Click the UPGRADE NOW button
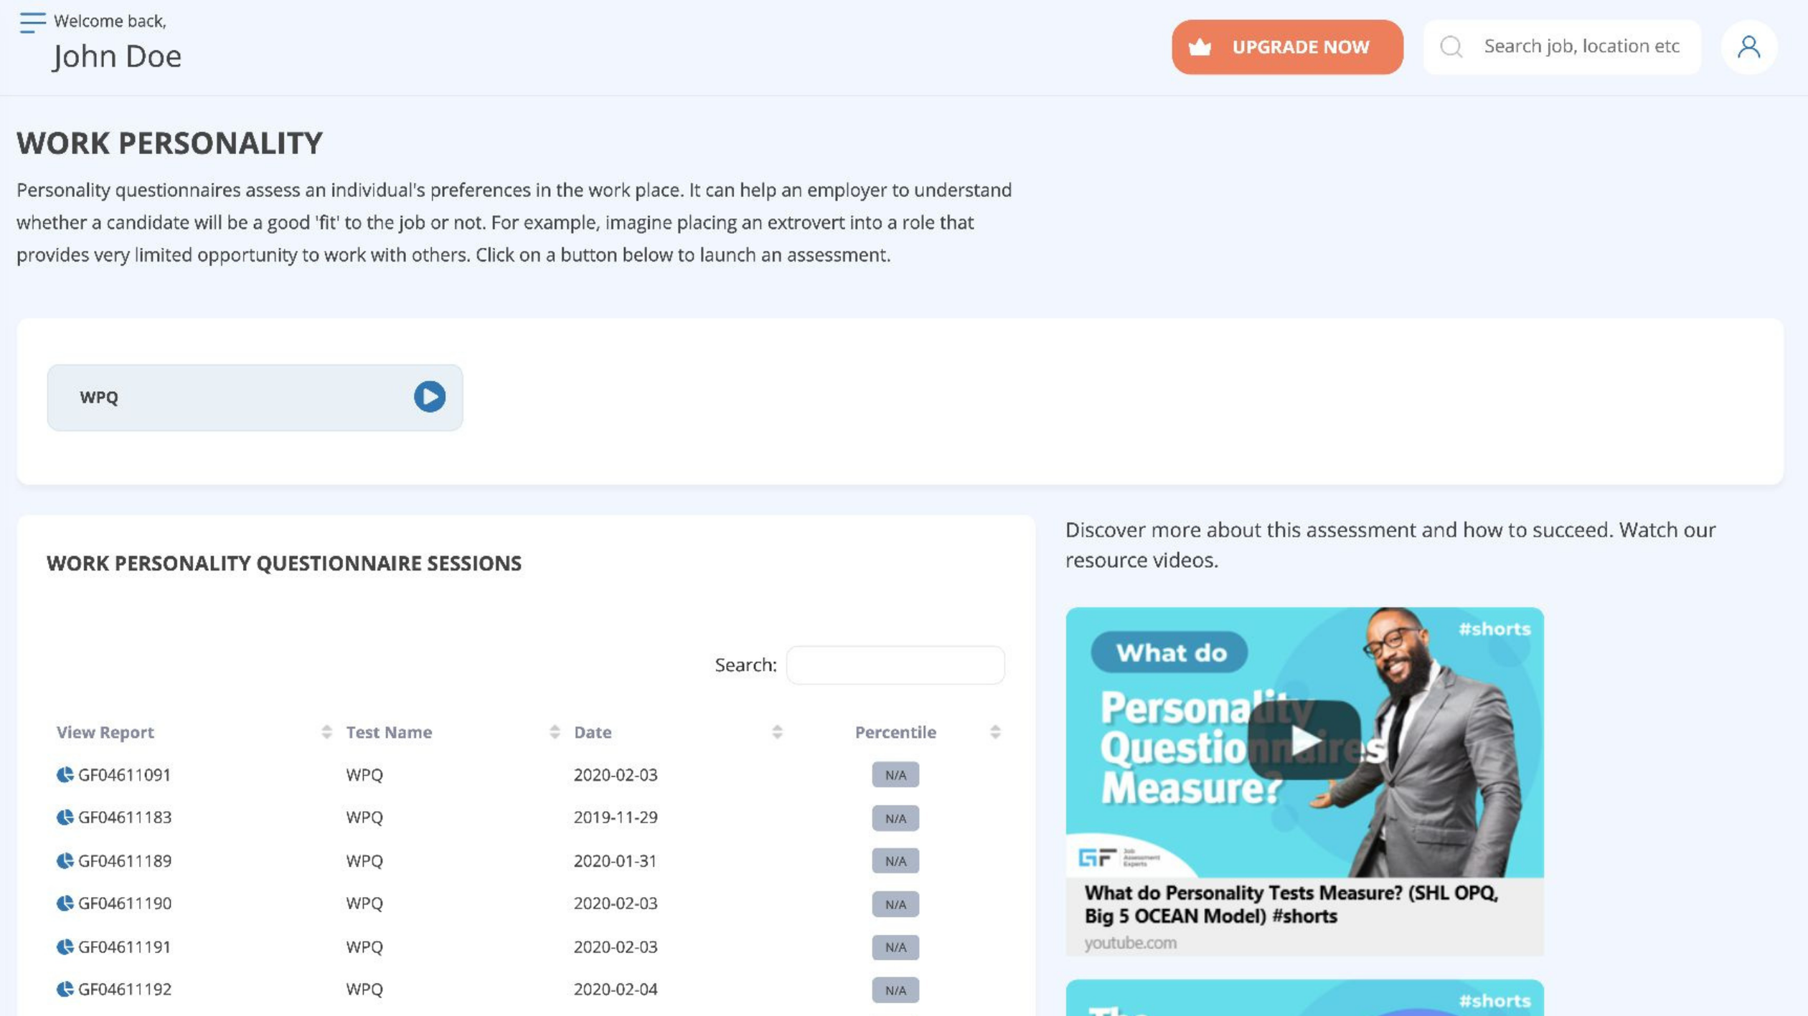 coord(1287,47)
